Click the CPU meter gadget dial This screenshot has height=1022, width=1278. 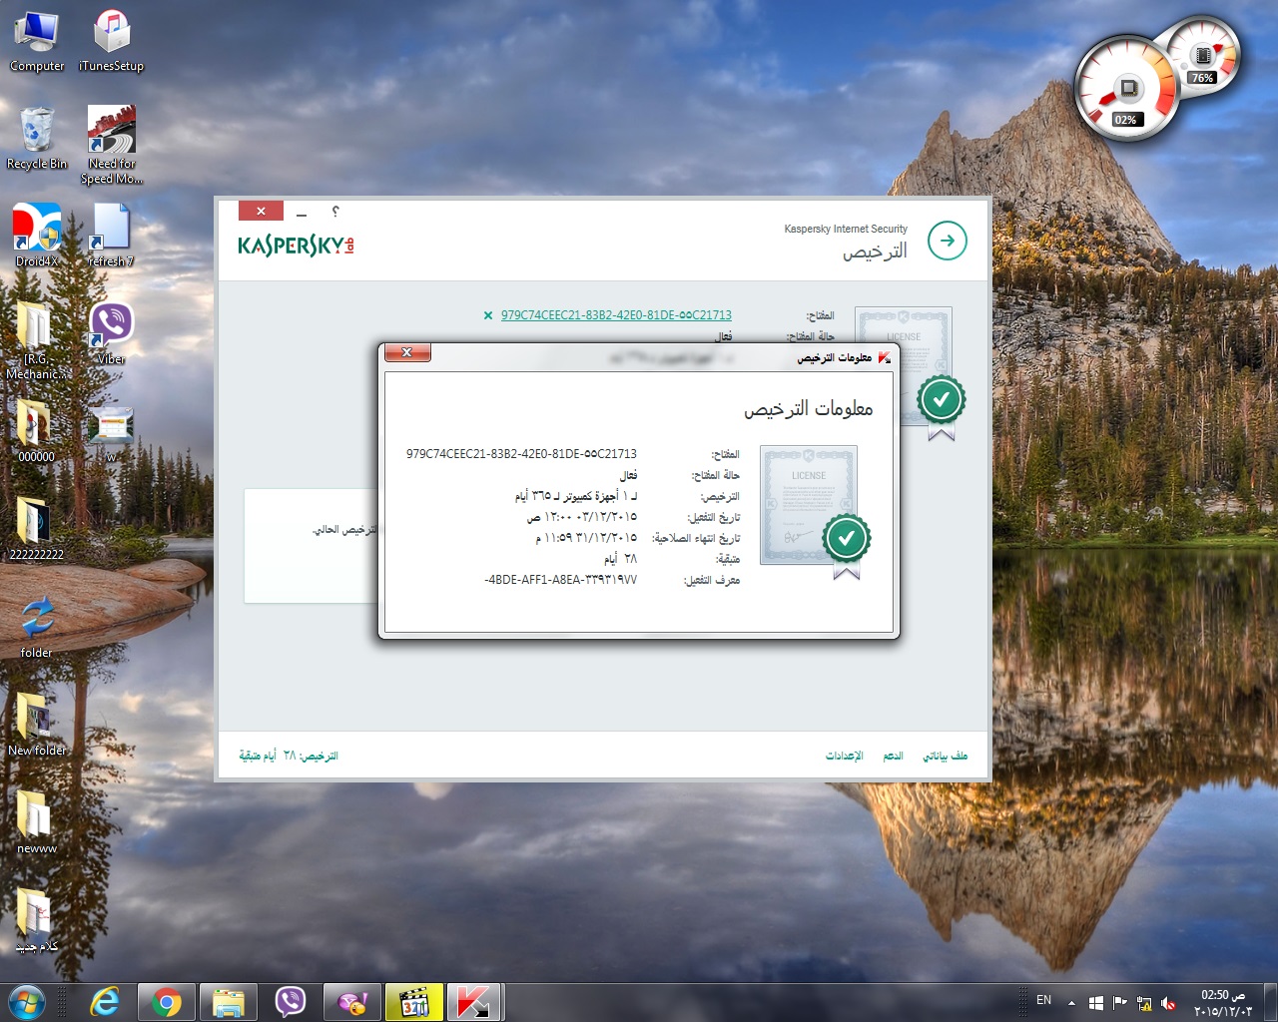1128,90
